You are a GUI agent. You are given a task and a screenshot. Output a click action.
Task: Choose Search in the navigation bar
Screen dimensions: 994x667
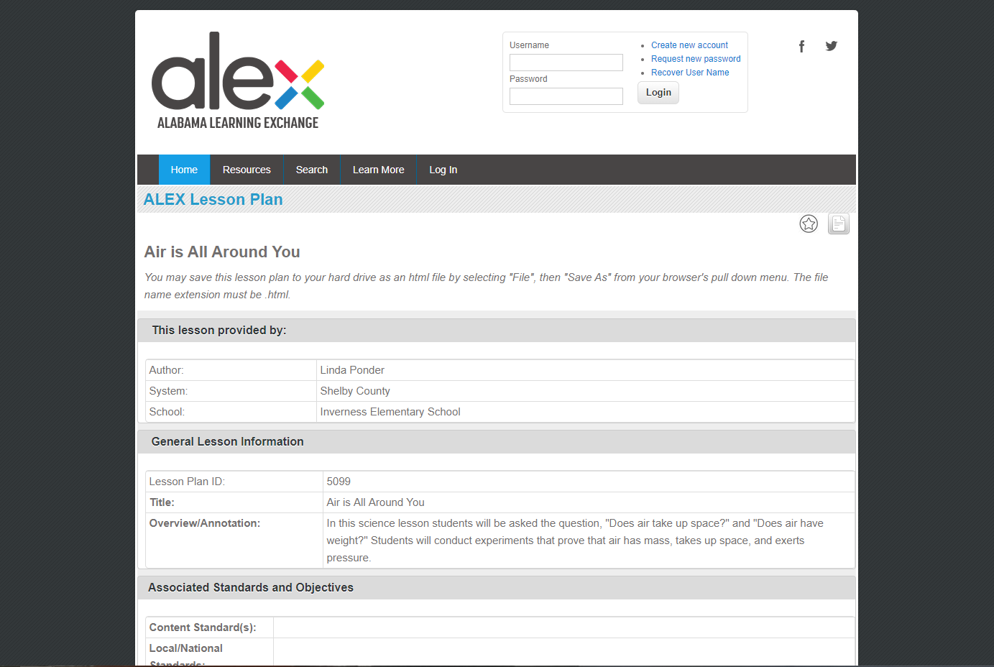(311, 170)
